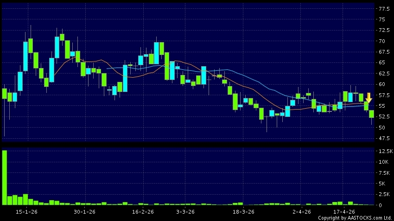Click the first candlestick at far left
The image size is (394, 221).
4,93
